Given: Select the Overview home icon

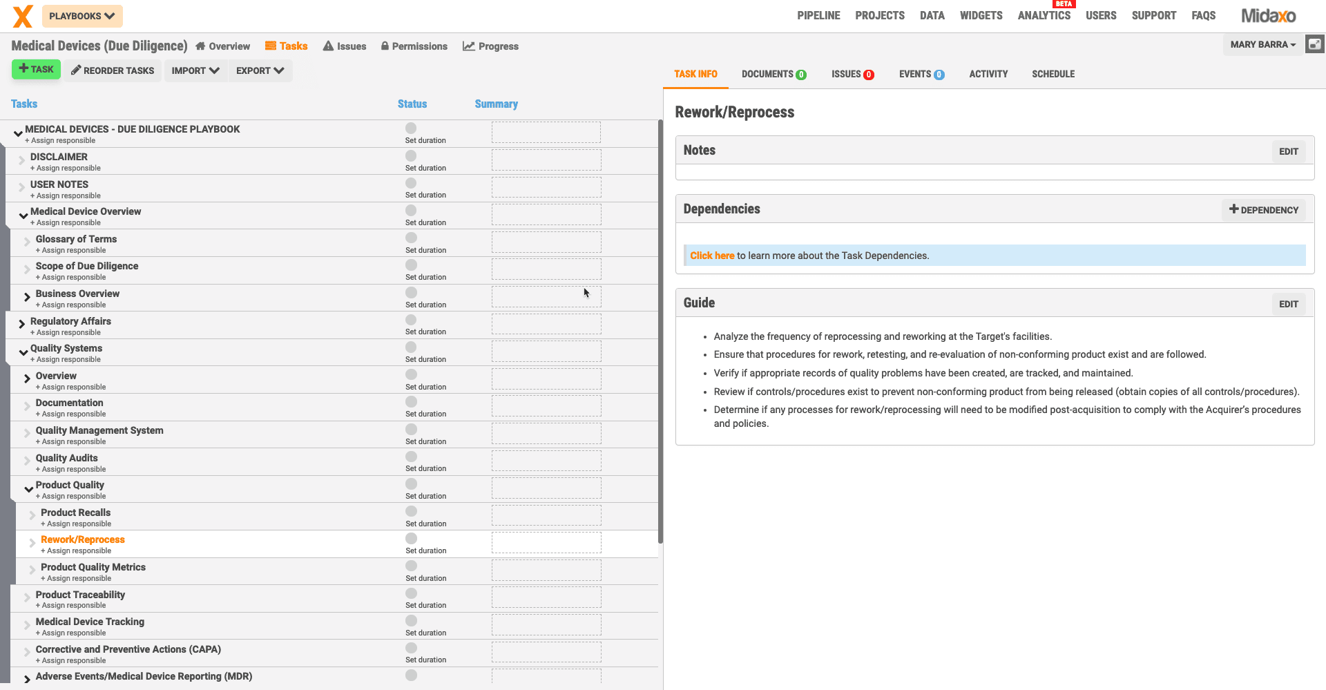Looking at the screenshot, I should (199, 46).
